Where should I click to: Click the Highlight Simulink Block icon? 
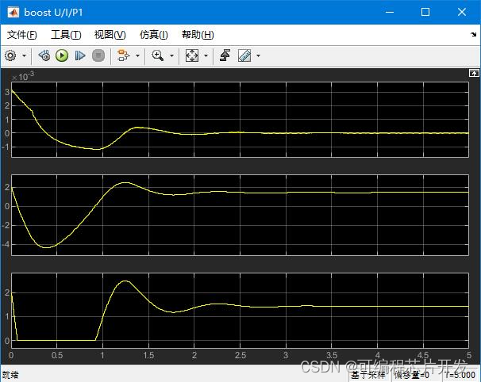pos(123,55)
